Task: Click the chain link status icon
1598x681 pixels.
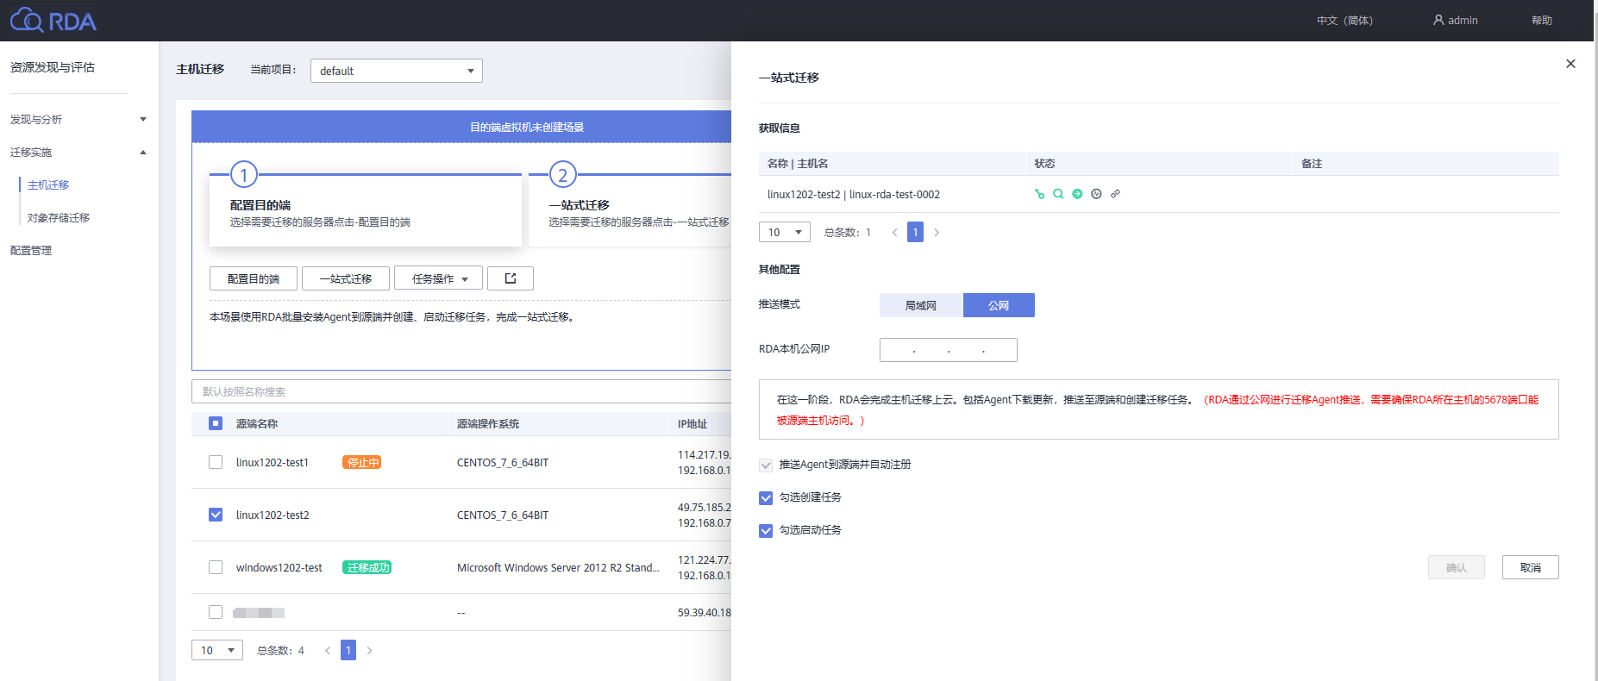Action: 1115,194
